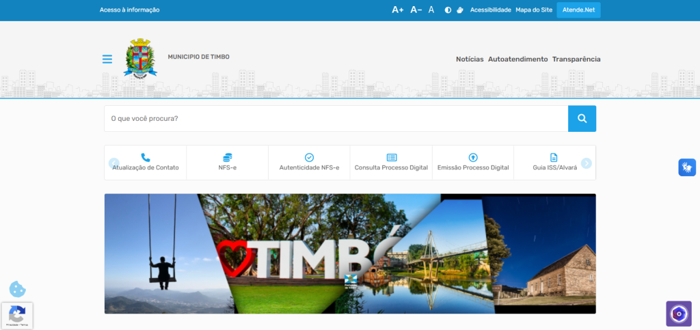Open NFS-e service shortcut

(227, 163)
